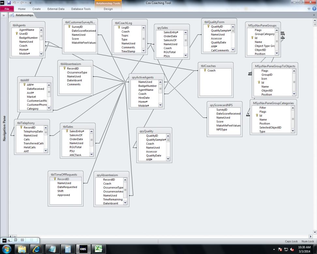This screenshot has width=317, height=254.
Task: Select the UserID key field in tblAgents
Action: [23, 34]
